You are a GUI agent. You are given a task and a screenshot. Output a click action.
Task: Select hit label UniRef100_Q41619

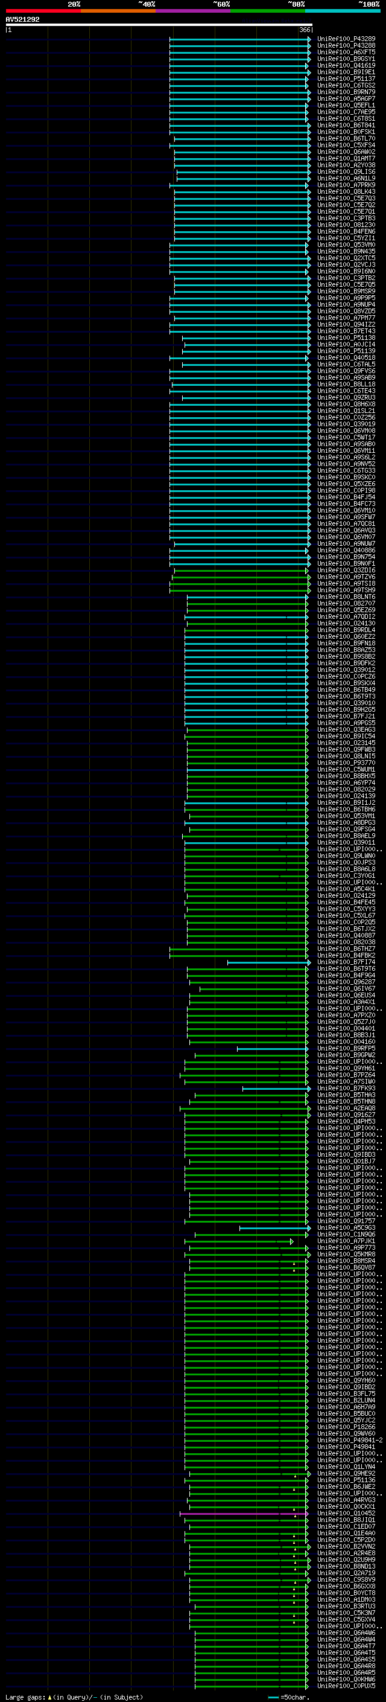click(x=346, y=65)
